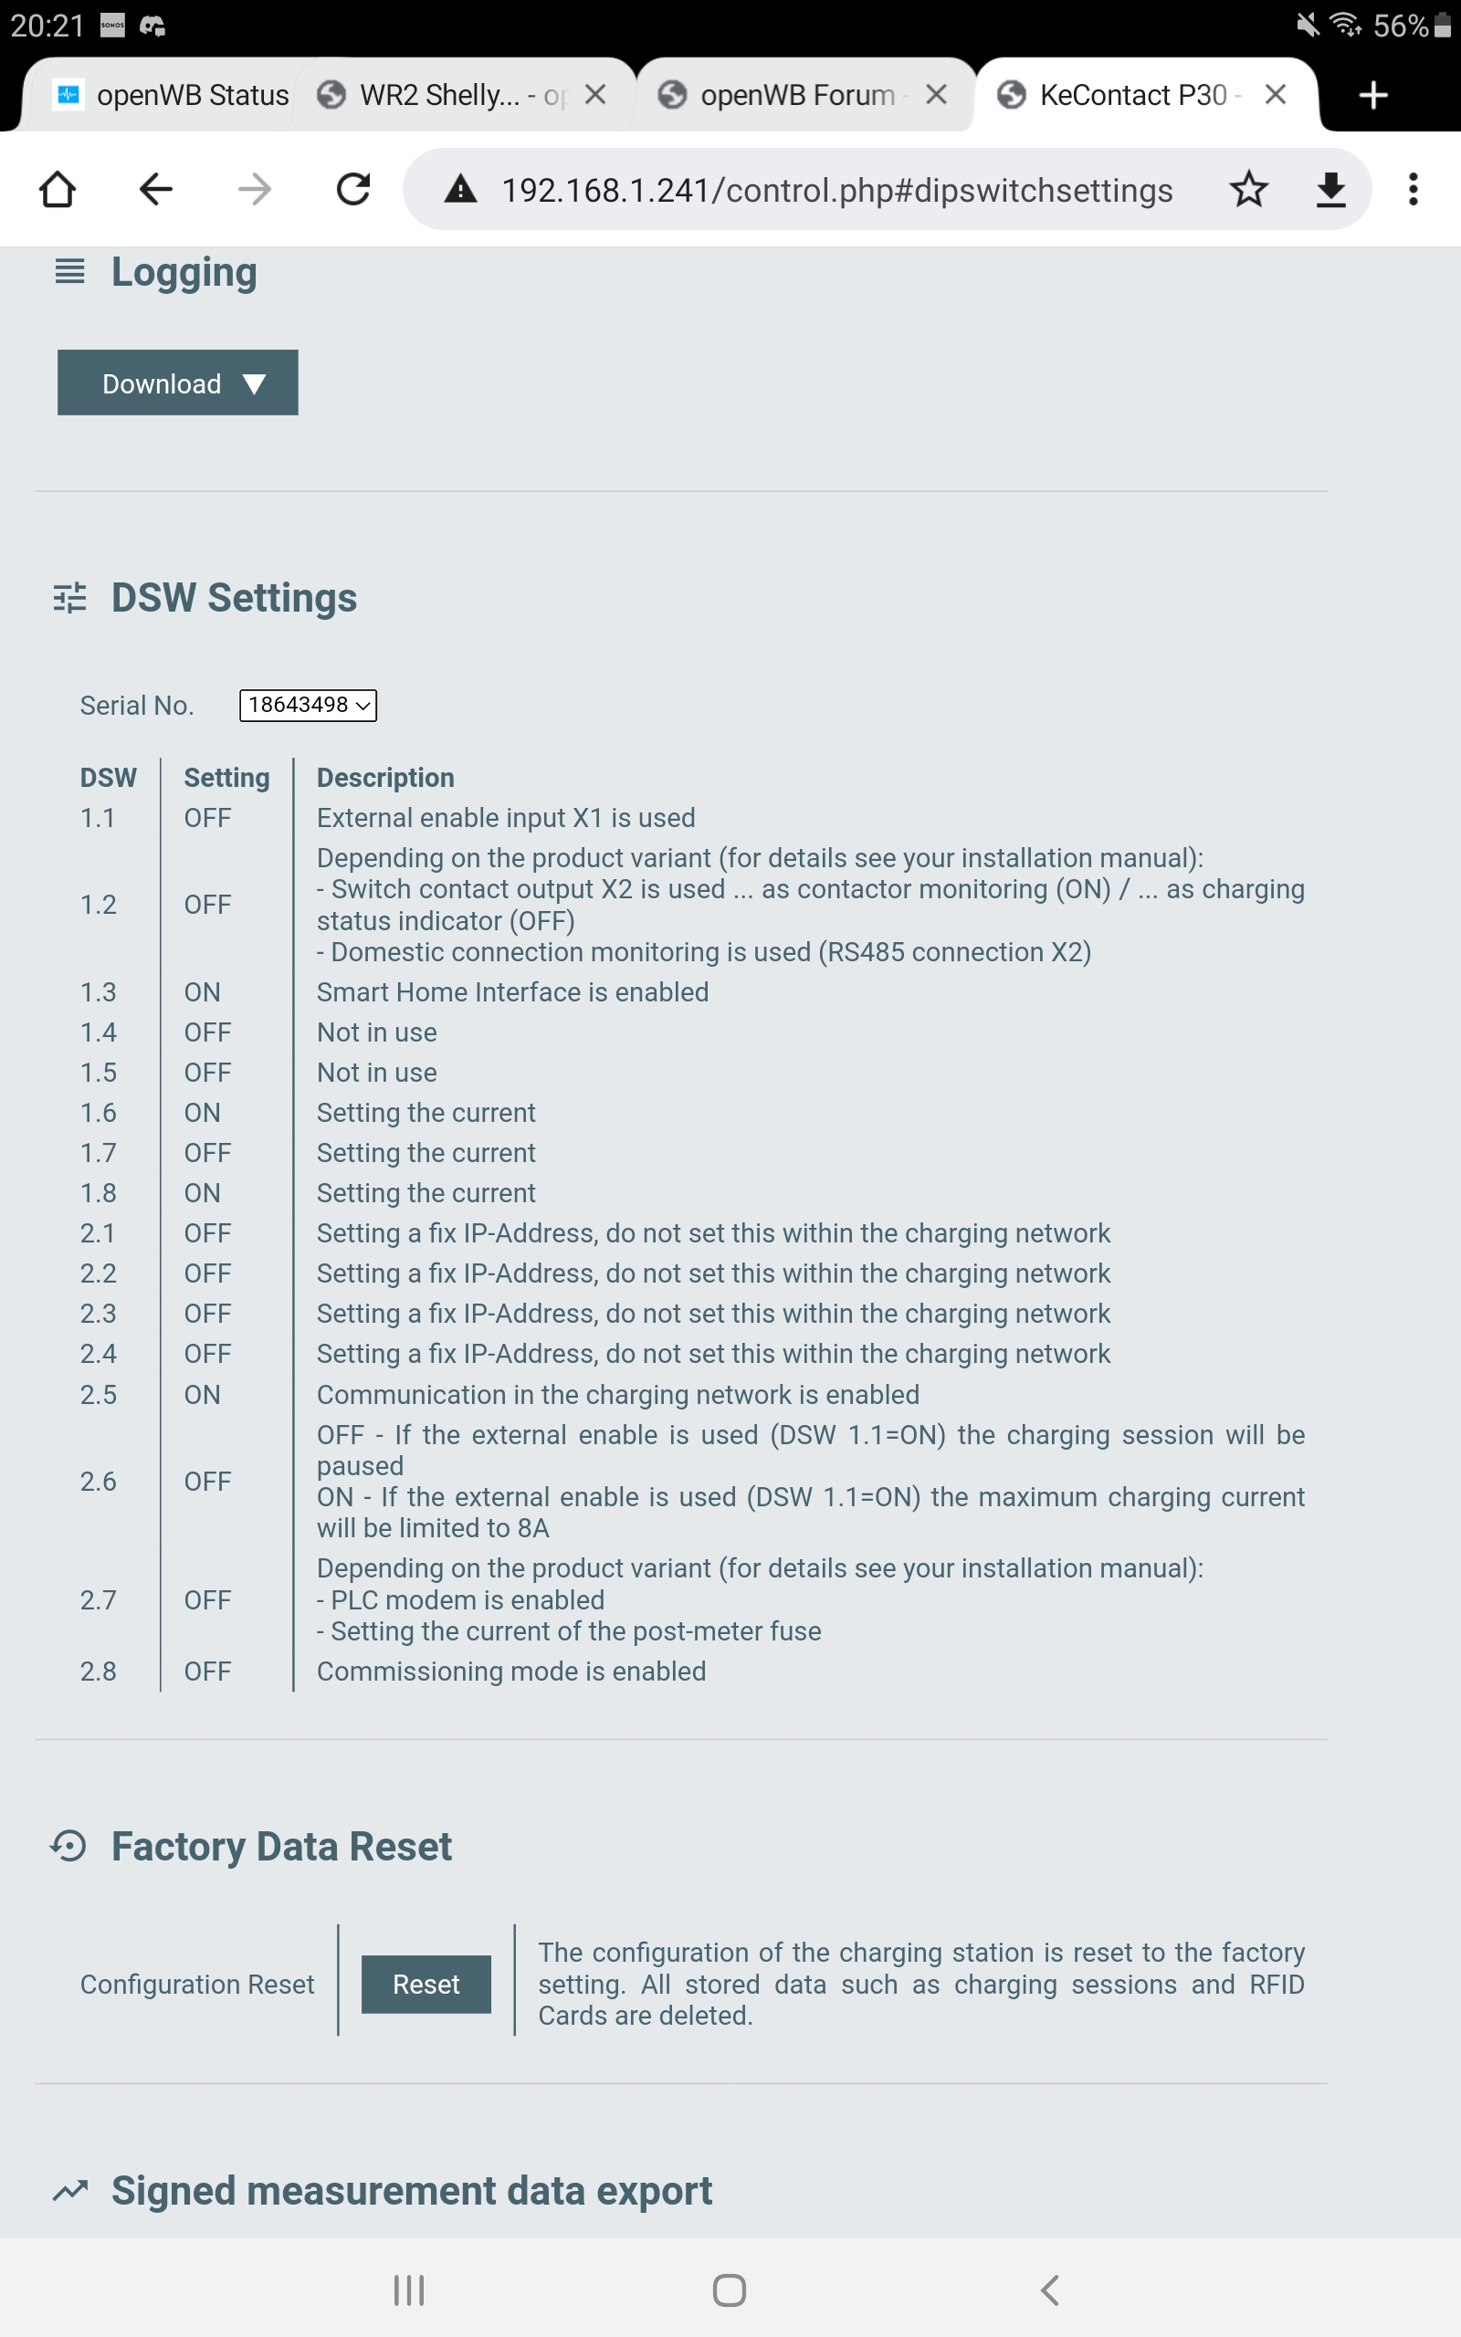The width and height of the screenshot is (1461, 2337).
Task: Close the openWB Forum tab
Action: click(935, 95)
